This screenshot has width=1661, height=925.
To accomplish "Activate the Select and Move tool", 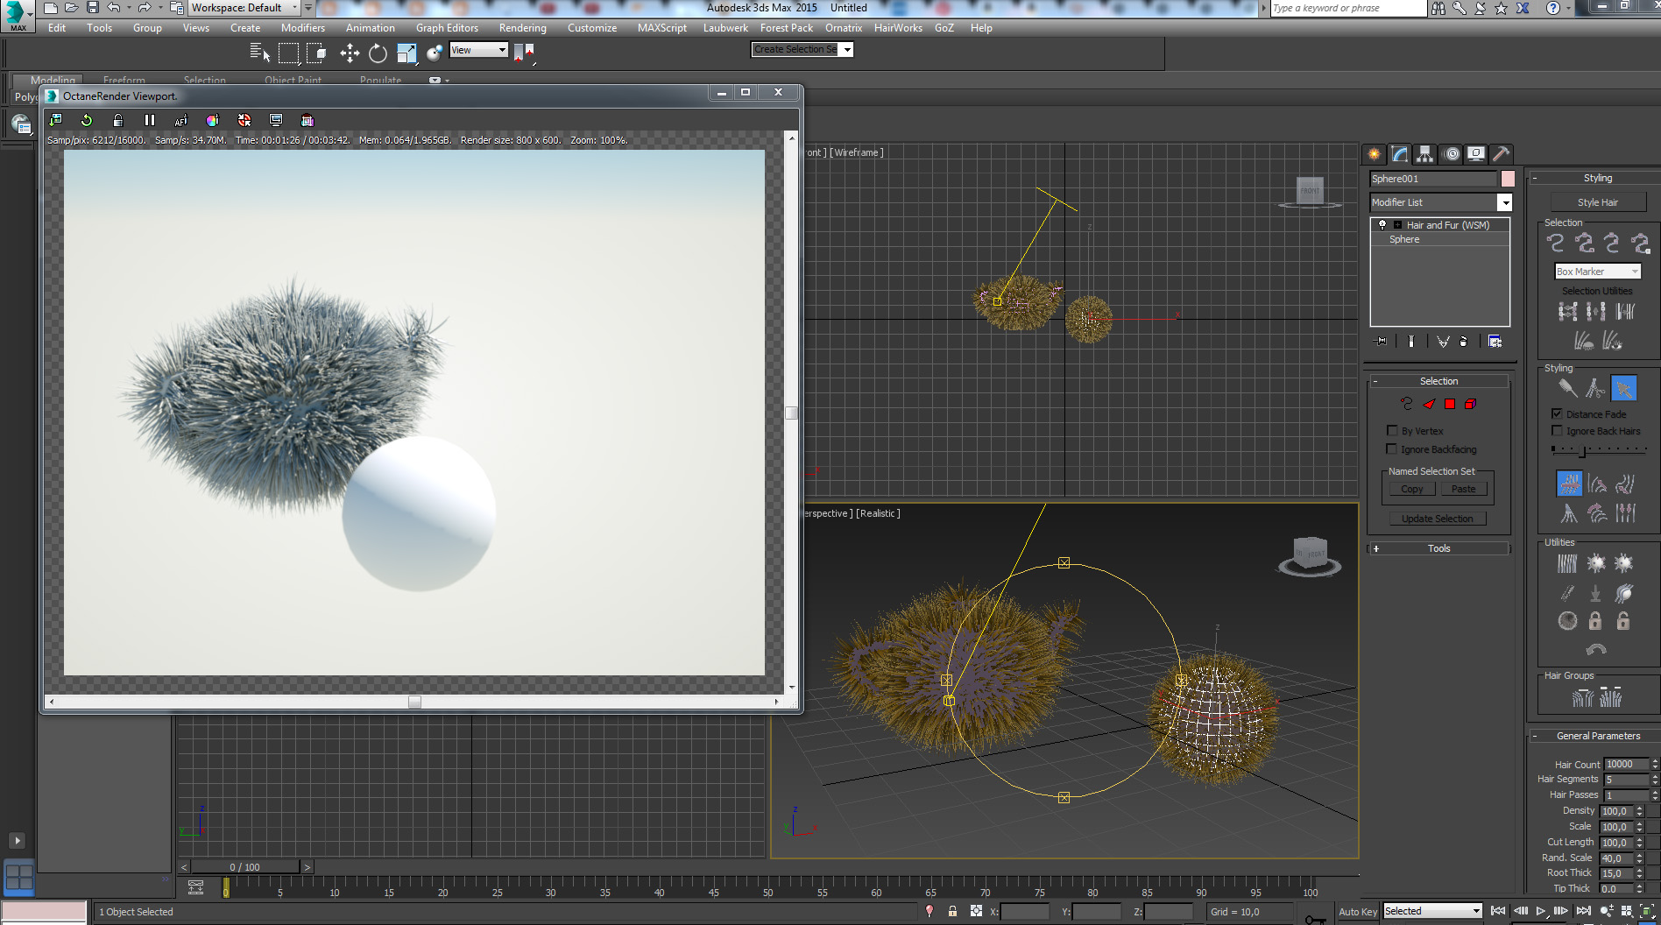I will 350,53.
